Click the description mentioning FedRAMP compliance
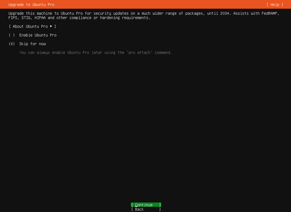Viewport: 291px width, 212px height. (144, 16)
